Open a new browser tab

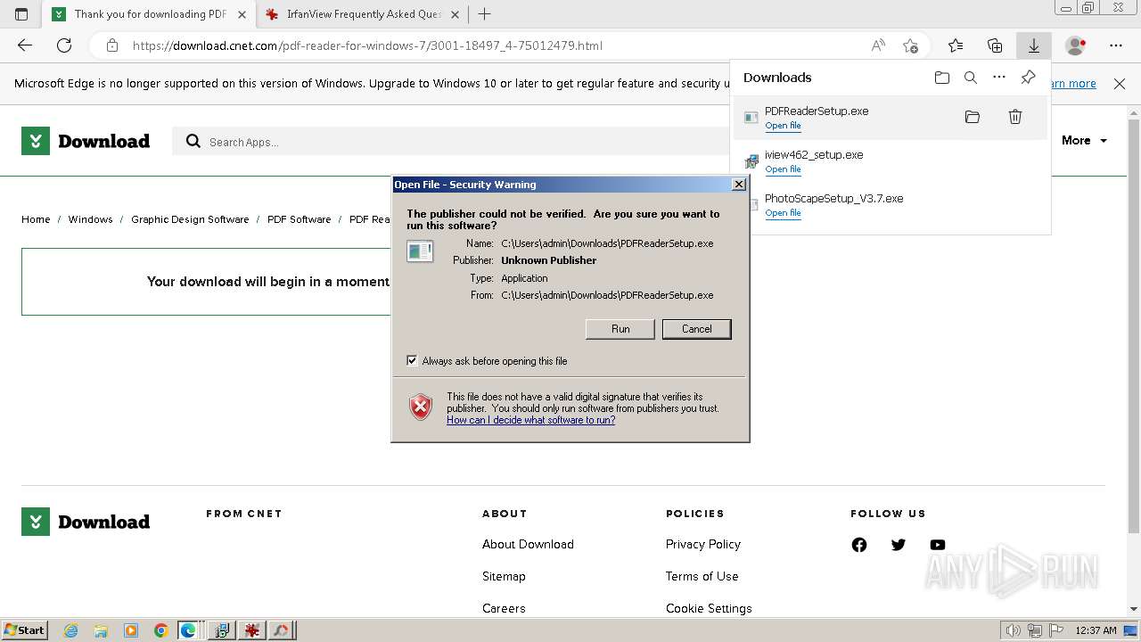pyautogui.click(x=484, y=14)
